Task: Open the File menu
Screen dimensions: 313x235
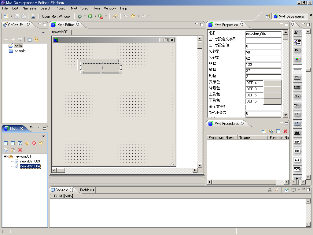Action: point(5,8)
